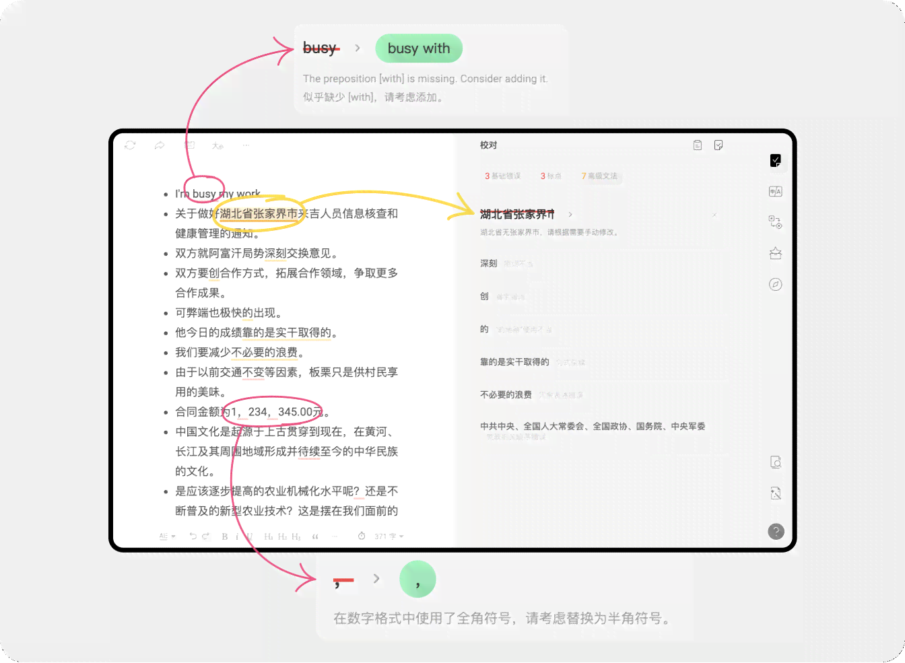Image resolution: width=905 pixels, height=663 pixels.
Task: Dismiss the 湖北省张家界市 suggestion with x
Action: 714,215
